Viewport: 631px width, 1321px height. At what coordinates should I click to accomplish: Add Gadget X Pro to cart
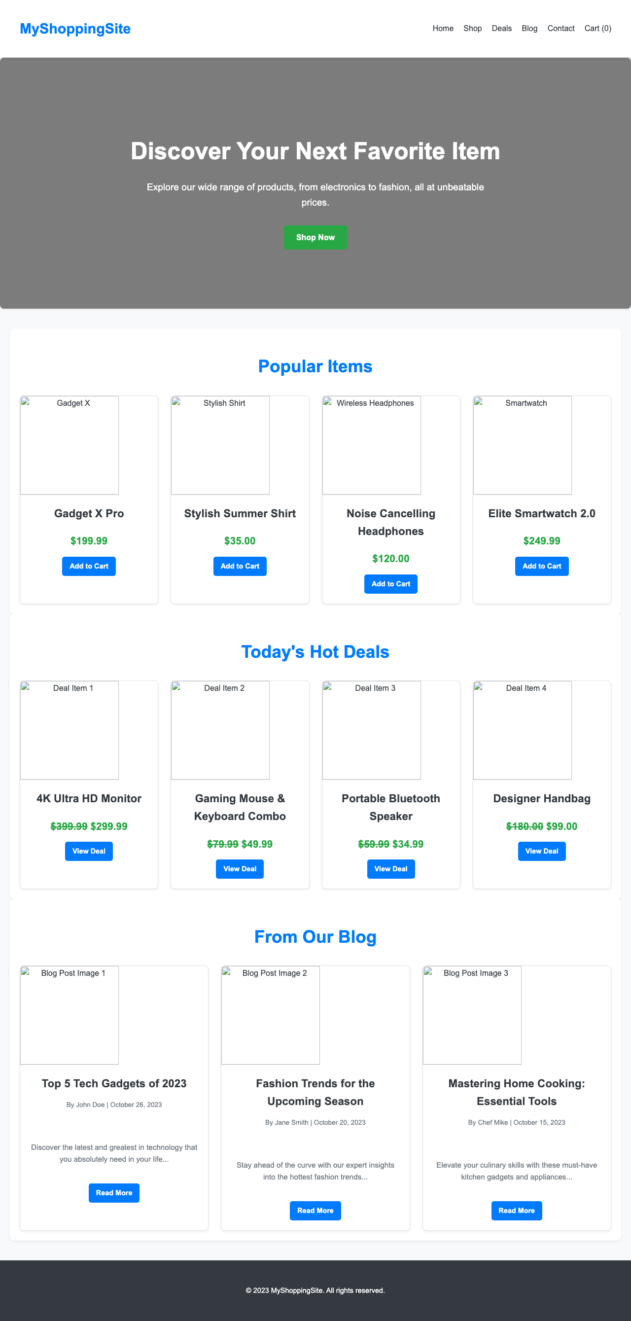[x=88, y=566]
